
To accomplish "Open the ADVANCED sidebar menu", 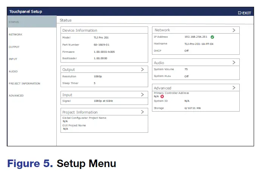I will (16, 96).
